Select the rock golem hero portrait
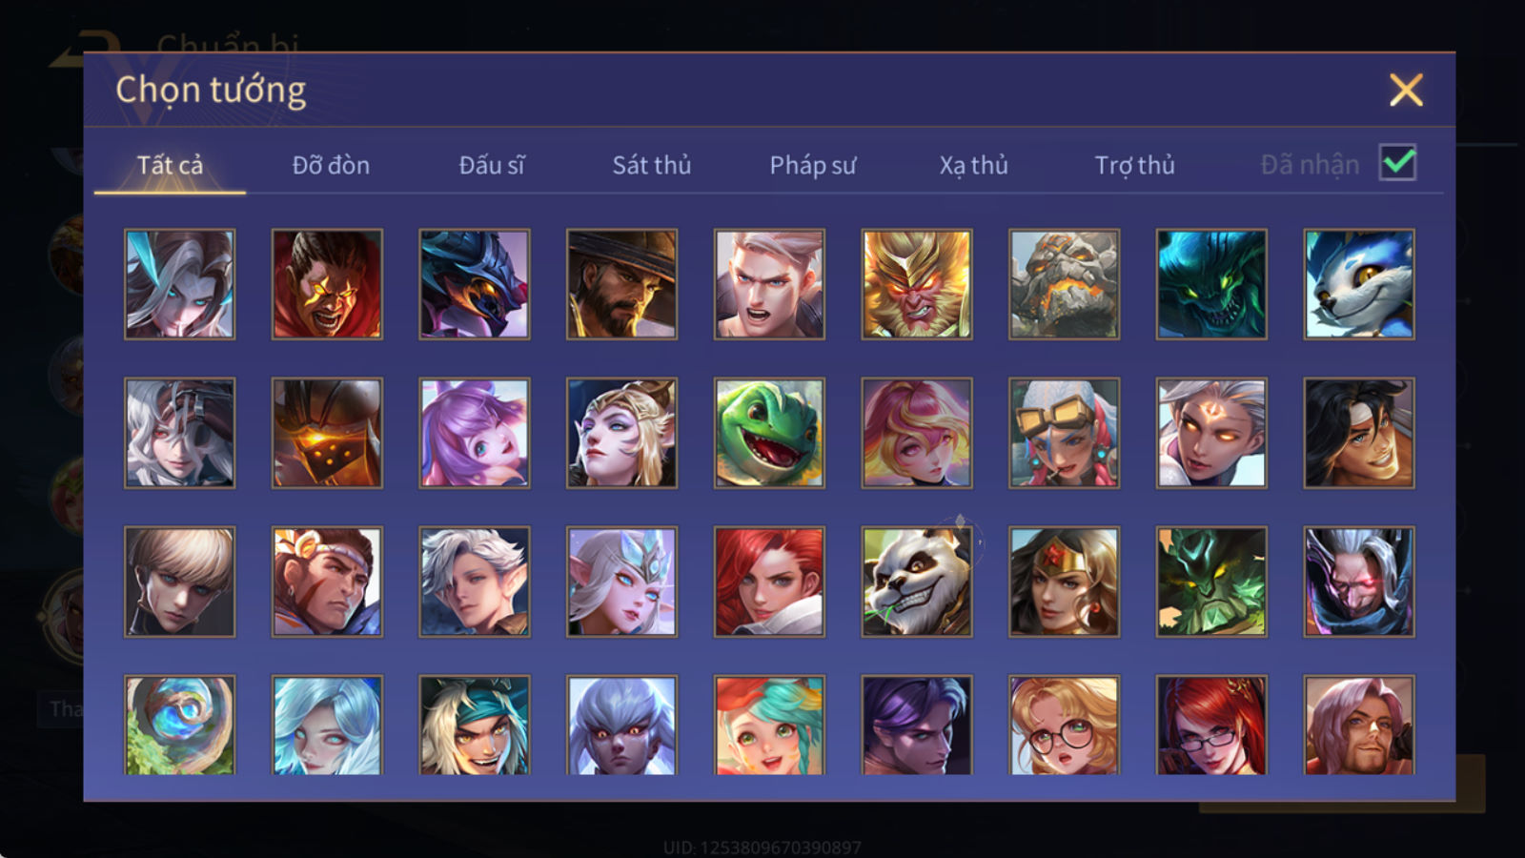This screenshot has height=858, width=1525. click(1065, 284)
